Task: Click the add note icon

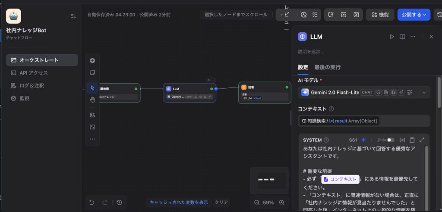Action: (x=92, y=73)
